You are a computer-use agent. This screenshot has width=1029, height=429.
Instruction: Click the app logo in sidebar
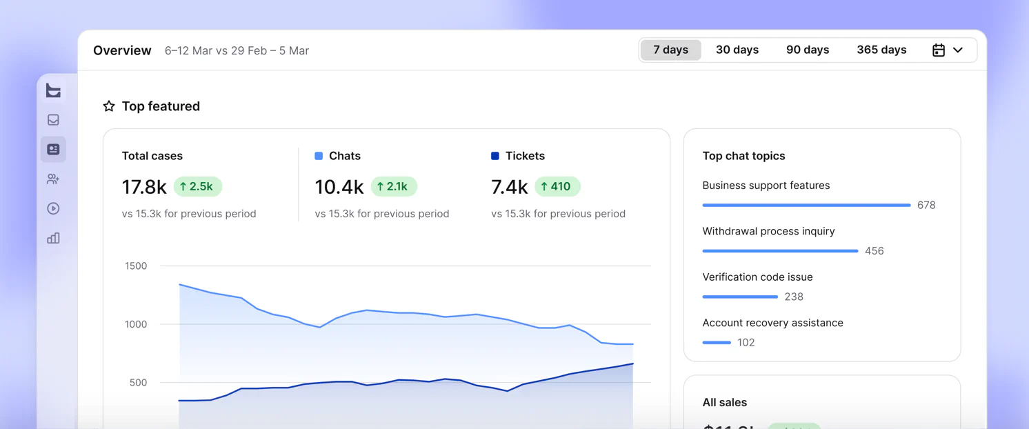pos(53,90)
